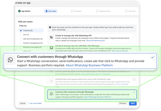The height and width of the screenshot is (111, 161).
Task: Check the Marketing API use case checkbox
Action: tap(134, 36)
